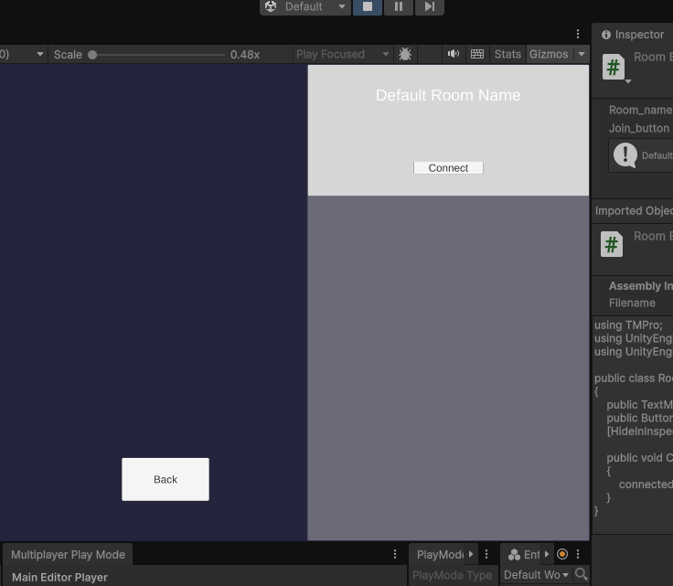
Task: Open the Play Focused dropdown
Action: coord(342,54)
